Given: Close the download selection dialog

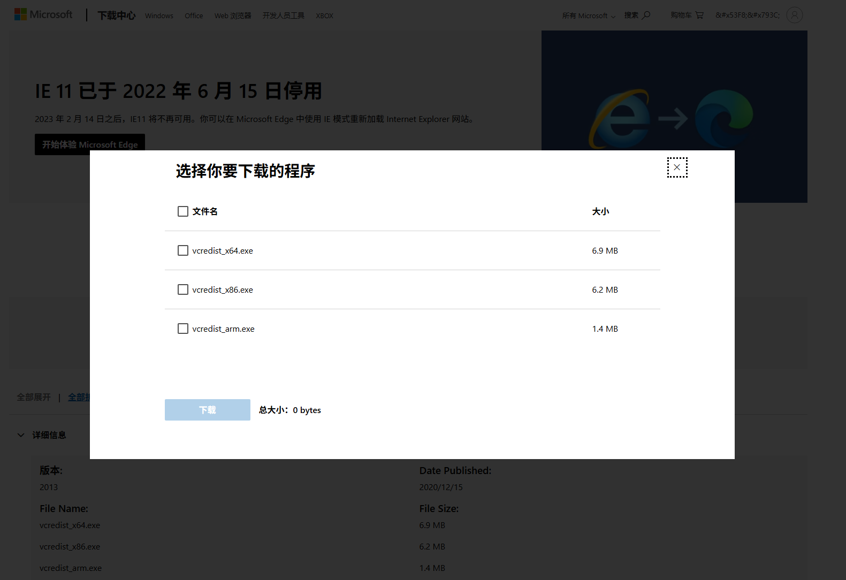Looking at the screenshot, I should pos(677,167).
